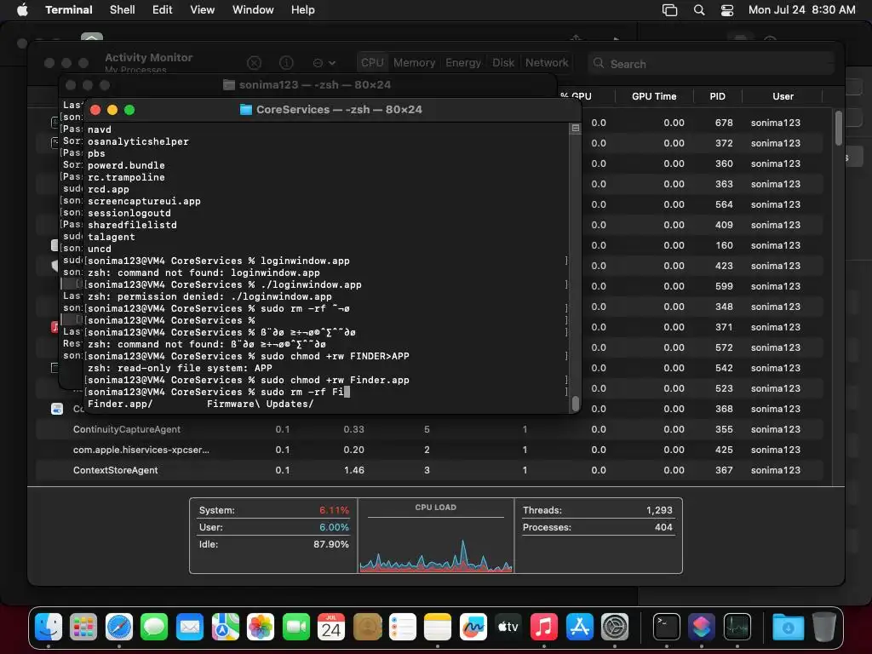The width and height of the screenshot is (872, 654).
Task: Sort by PID column header
Action: pyautogui.click(x=717, y=96)
